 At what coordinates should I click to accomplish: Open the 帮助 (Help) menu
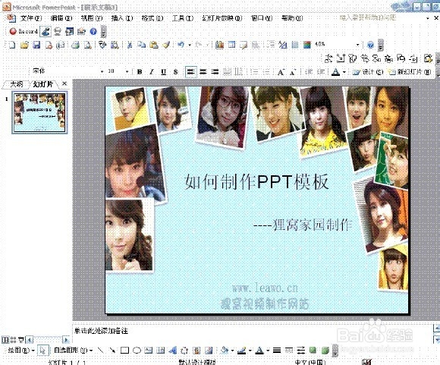[292, 18]
